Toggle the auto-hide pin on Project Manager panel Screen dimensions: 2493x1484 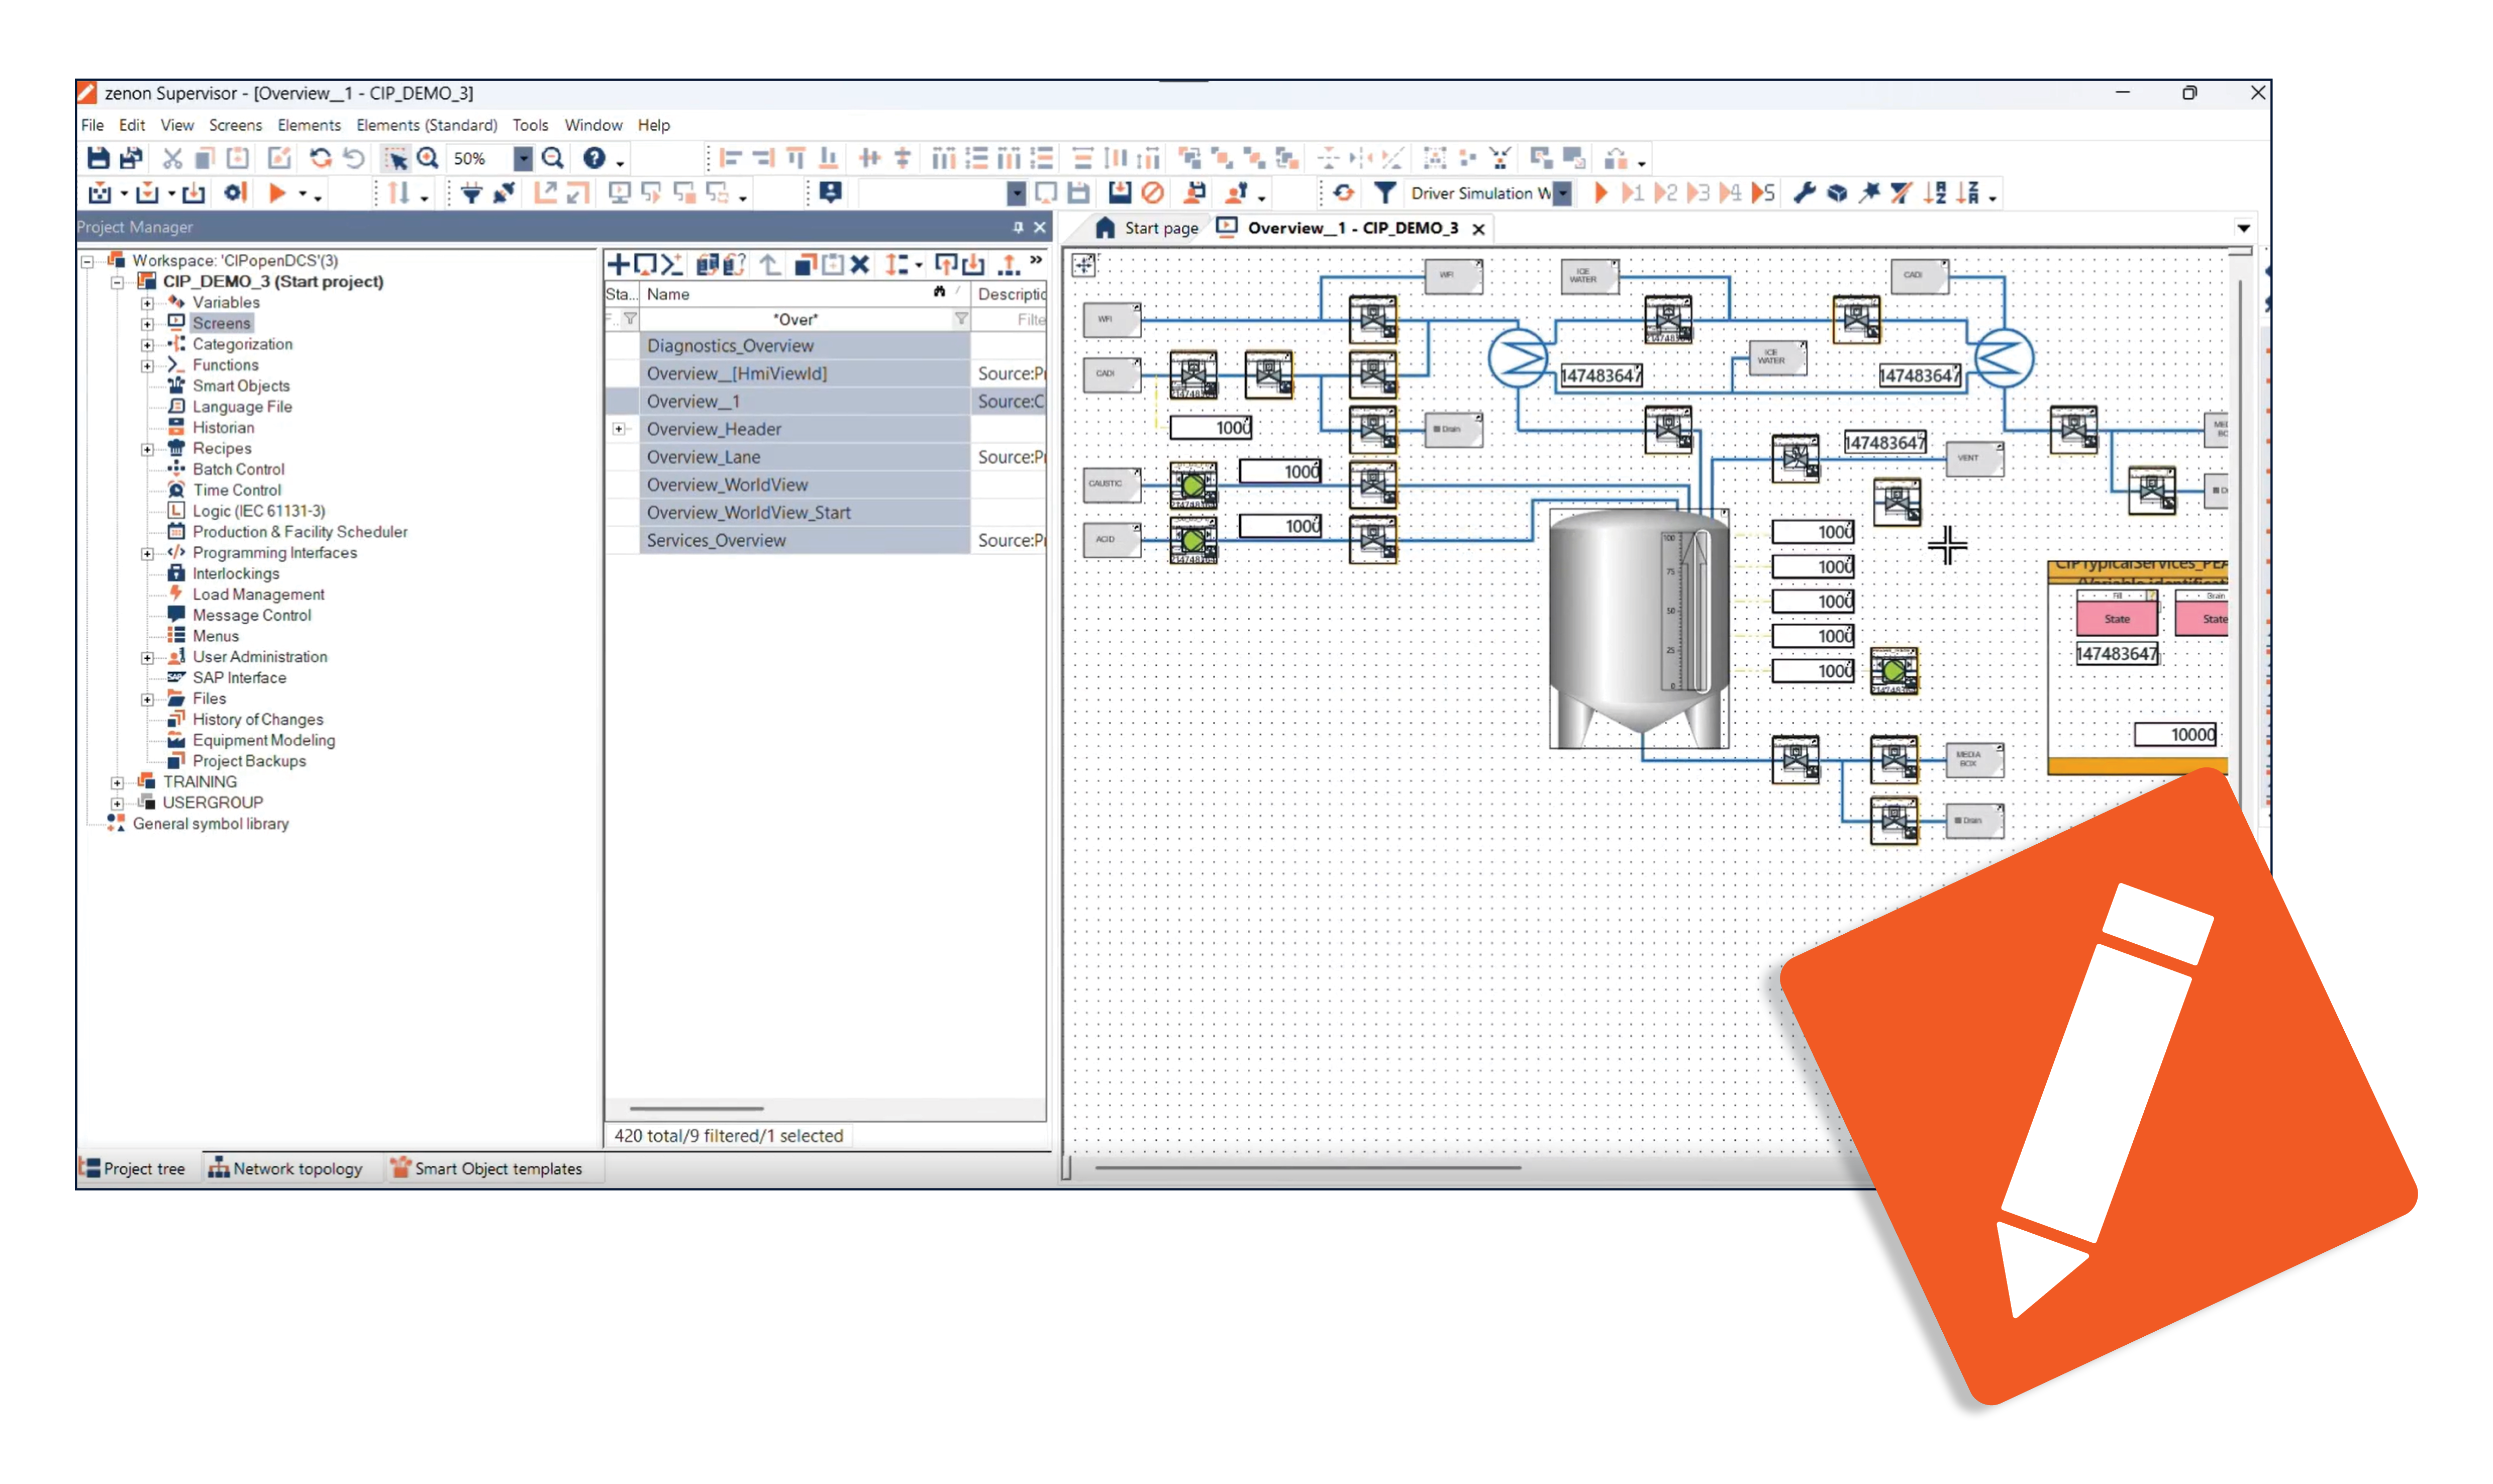point(1018,227)
